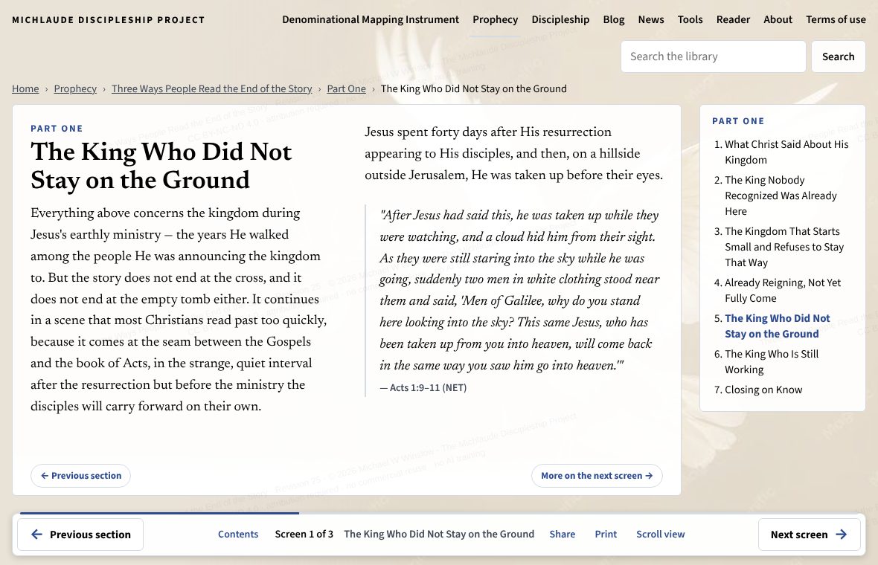Click the Previous section pill in the article card
The width and height of the screenshot is (878, 565).
(80, 476)
